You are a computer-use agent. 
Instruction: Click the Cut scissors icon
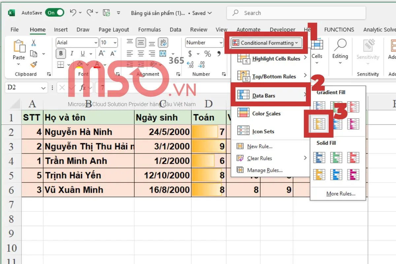(x=34, y=43)
